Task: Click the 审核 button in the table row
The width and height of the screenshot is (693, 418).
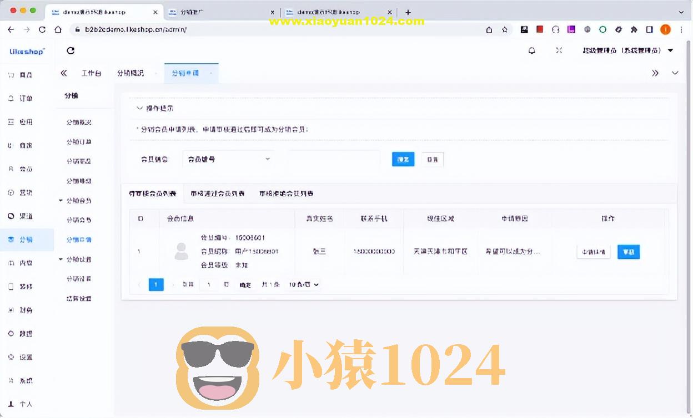Action: pos(628,252)
